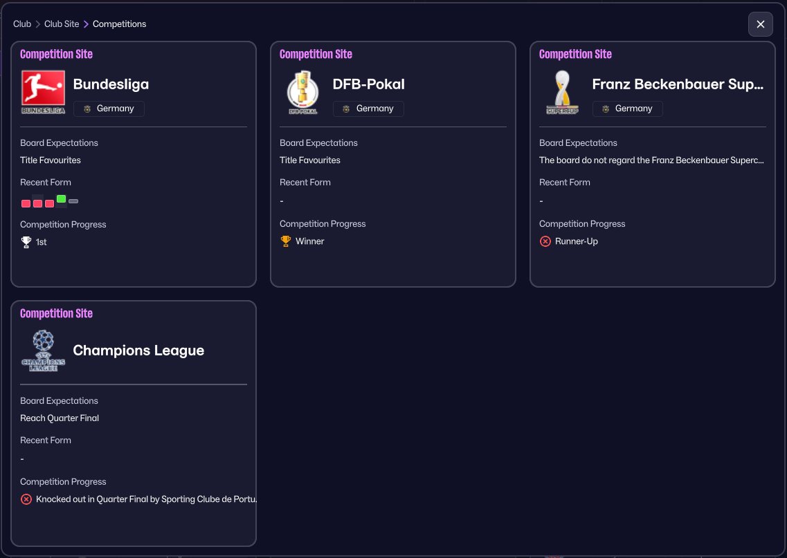Open the Germany tag on Supercup card
This screenshot has width=787, height=558.
point(627,109)
